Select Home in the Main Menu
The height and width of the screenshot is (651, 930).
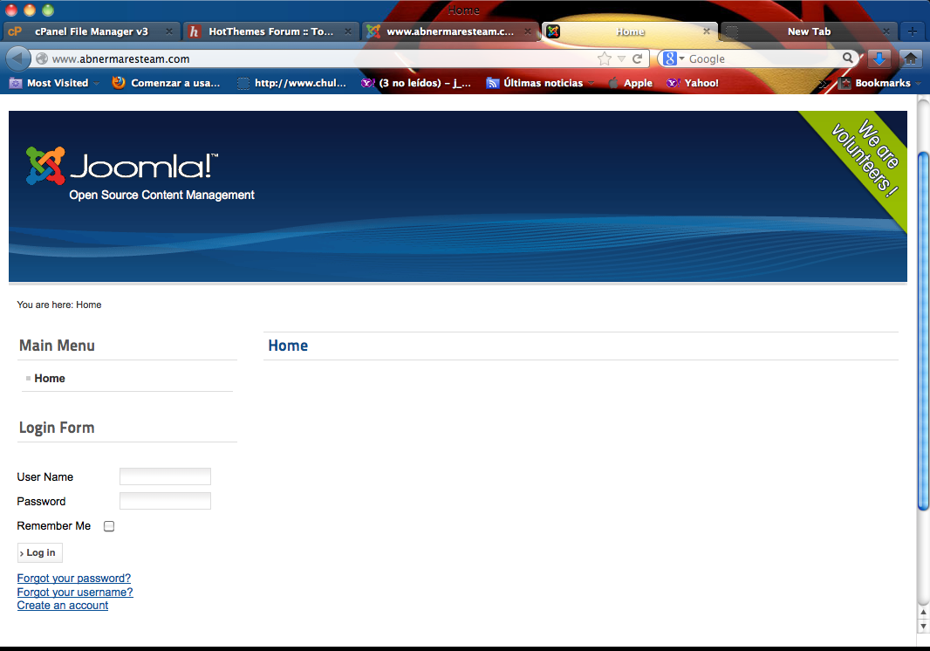click(x=50, y=378)
